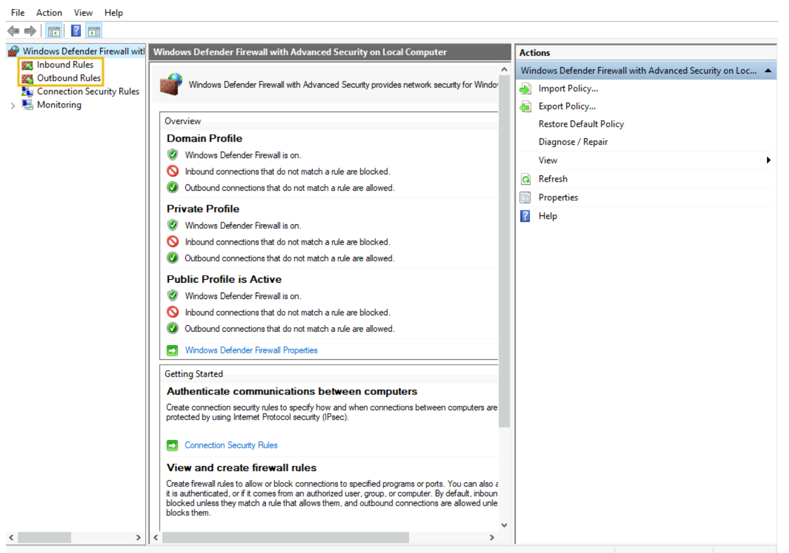Click the Show/Hide Console Tree toolbar icon
Image resolution: width=789 pixels, height=553 pixels.
(x=54, y=31)
